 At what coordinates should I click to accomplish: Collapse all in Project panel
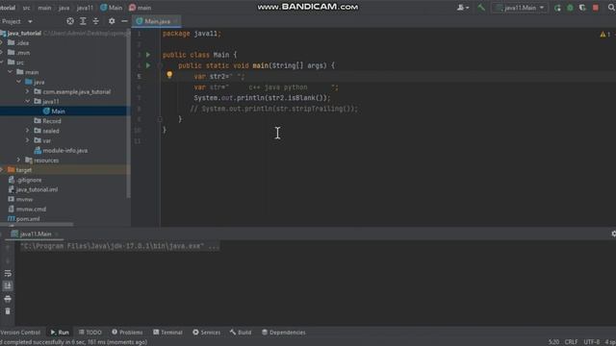tap(96, 21)
